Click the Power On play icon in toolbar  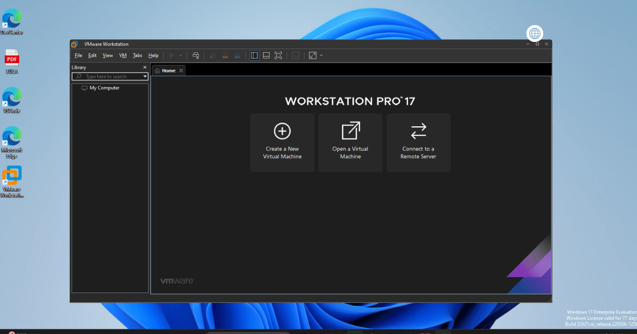(x=172, y=55)
